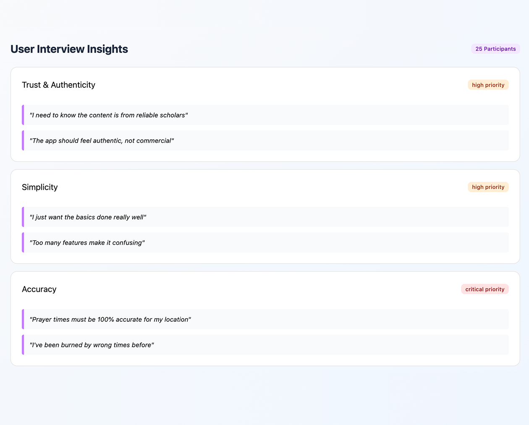Click the purple bar beside the reliable scholars quote
Image resolution: width=529 pixels, height=425 pixels.
(x=23, y=115)
